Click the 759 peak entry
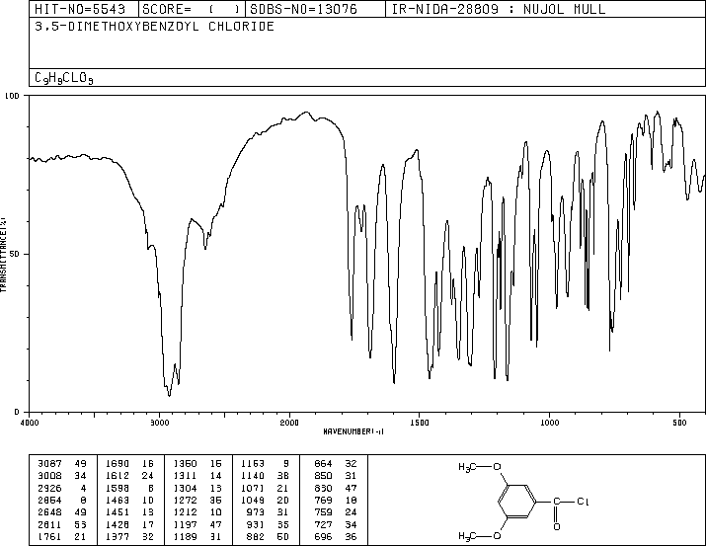The image size is (706, 546). [x=336, y=512]
